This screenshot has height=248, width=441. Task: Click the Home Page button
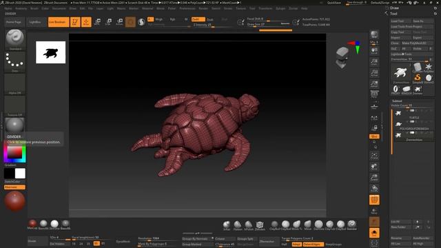(14, 22)
